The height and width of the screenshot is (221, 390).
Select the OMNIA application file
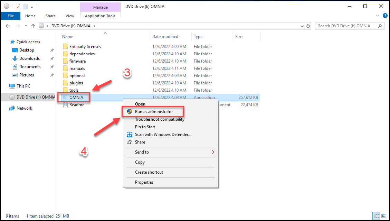coord(76,98)
